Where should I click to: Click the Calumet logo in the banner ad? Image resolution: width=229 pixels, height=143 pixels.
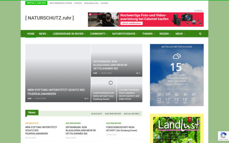click(95, 14)
